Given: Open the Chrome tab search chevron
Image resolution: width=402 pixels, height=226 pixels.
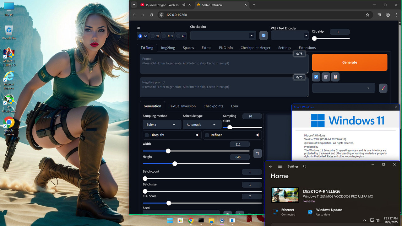Looking at the screenshot, I should click(x=134, y=5).
